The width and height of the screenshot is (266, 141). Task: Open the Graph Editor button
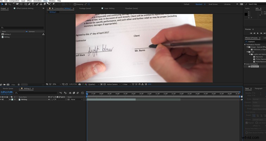(x=82, y=93)
